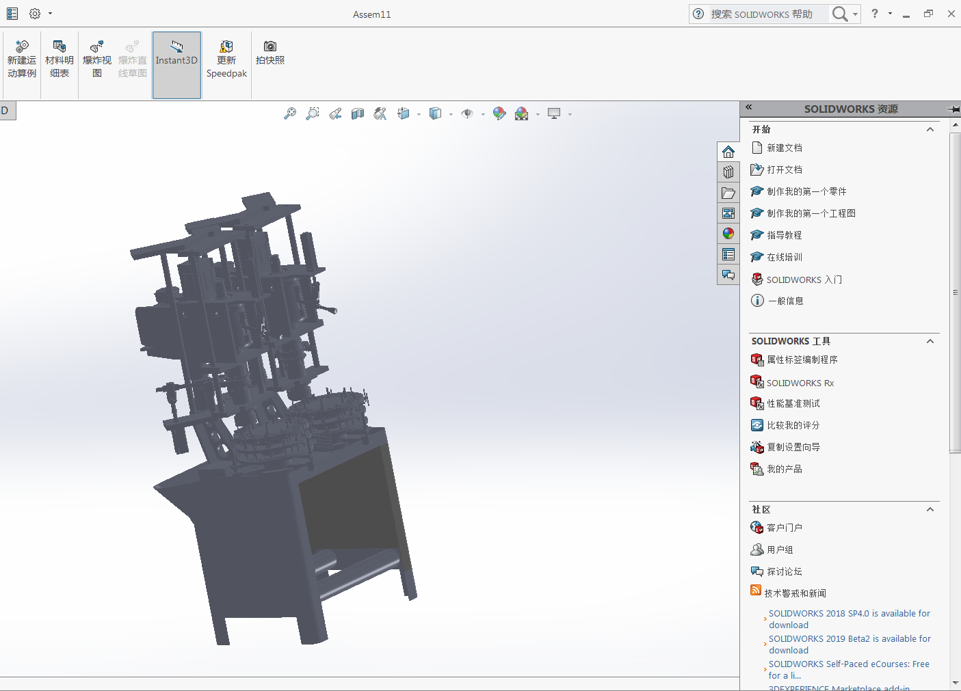This screenshot has height=691, width=961.
Task: Open the File Explorer folder tab
Action: point(728,193)
